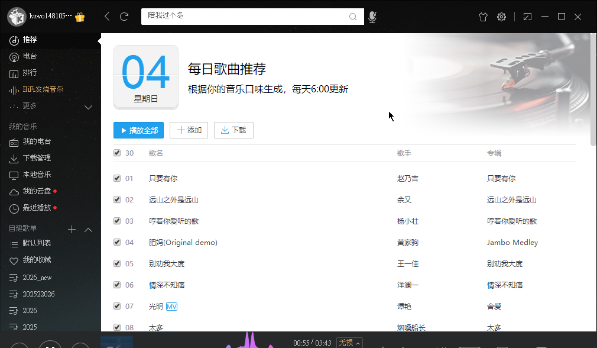This screenshot has height=348, width=597.
Task: Uncheck song 01 只要有你 checkbox
Action: 117,178
